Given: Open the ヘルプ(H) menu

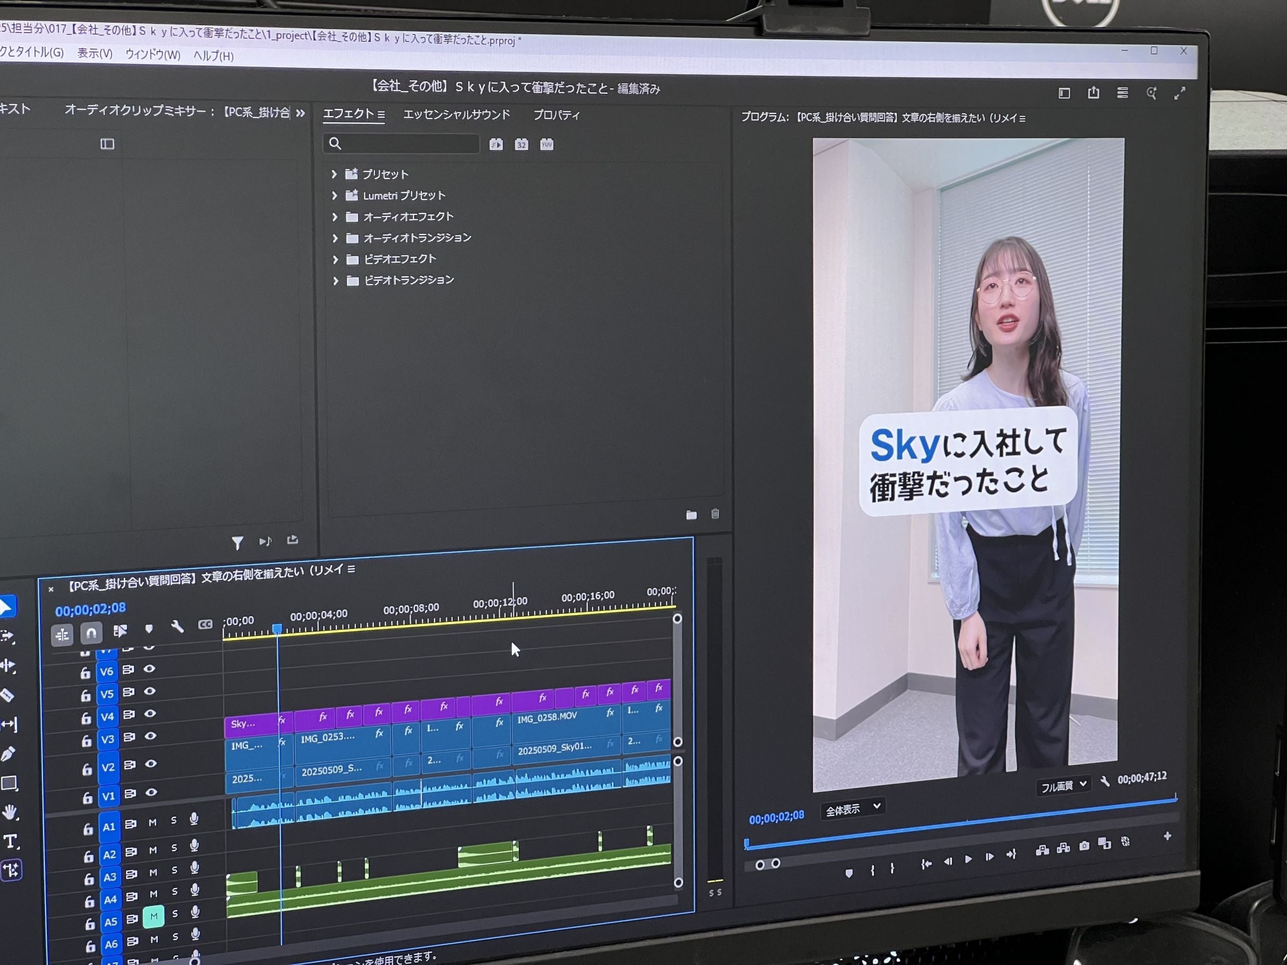Looking at the screenshot, I should point(213,56).
